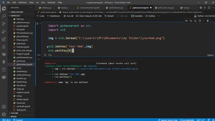Open cell output more actions ellipsis
The width and height of the screenshot is (215, 121).
click(39, 59)
